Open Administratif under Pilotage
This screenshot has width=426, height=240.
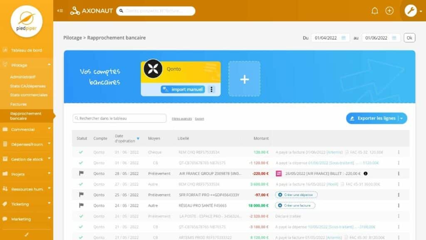pyautogui.click(x=23, y=77)
